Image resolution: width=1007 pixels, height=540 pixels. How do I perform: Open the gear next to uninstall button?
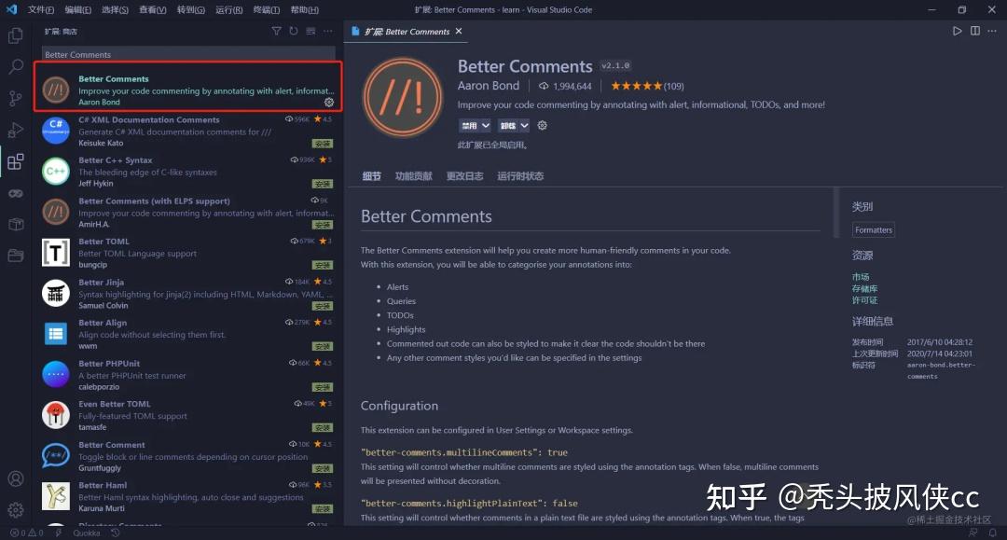pos(542,125)
